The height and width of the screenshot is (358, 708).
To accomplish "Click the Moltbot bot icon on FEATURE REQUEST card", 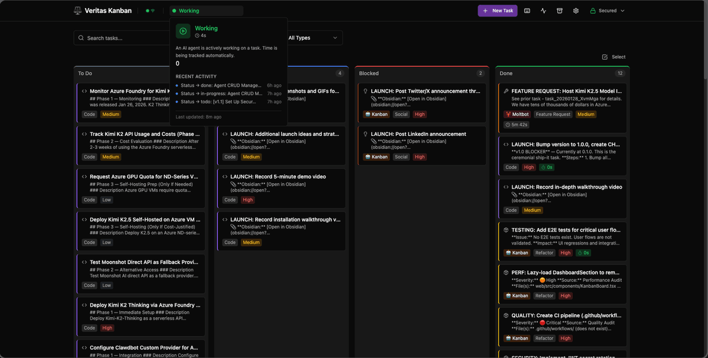I will click(x=508, y=114).
